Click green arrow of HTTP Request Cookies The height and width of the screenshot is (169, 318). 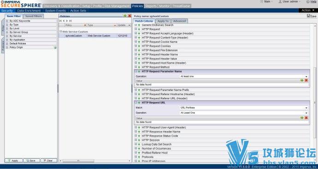[x=139, y=46]
